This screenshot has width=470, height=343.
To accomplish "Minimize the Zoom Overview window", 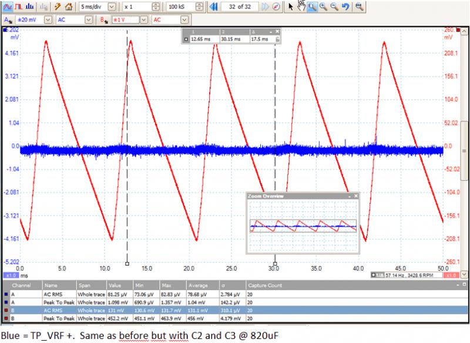I will coord(350,196).
